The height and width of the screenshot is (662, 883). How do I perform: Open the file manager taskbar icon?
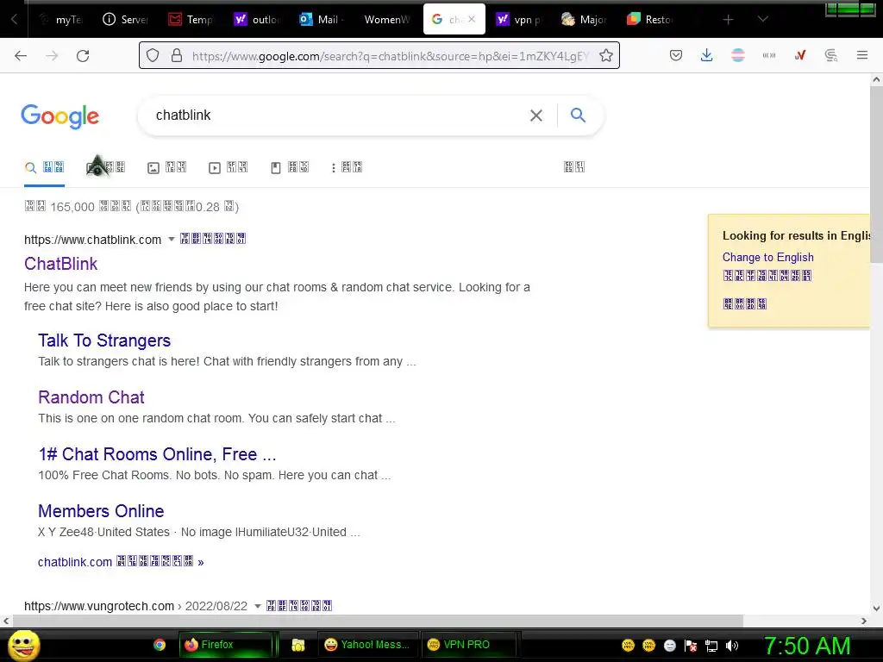tap(297, 645)
